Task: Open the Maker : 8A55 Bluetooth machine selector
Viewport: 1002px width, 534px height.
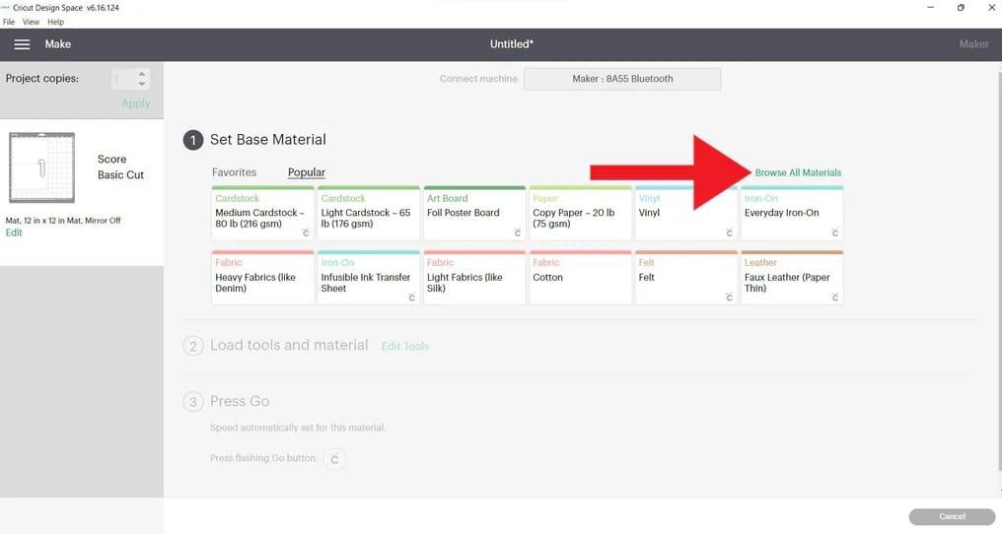Action: 621,79
